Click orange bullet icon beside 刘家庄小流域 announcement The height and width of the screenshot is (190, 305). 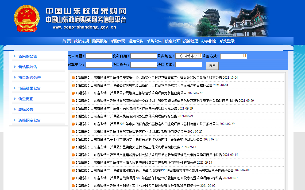tap(73, 186)
